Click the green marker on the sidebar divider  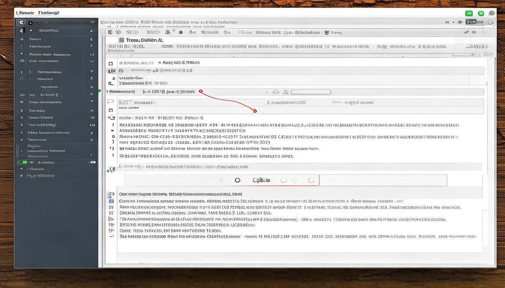click(100, 91)
